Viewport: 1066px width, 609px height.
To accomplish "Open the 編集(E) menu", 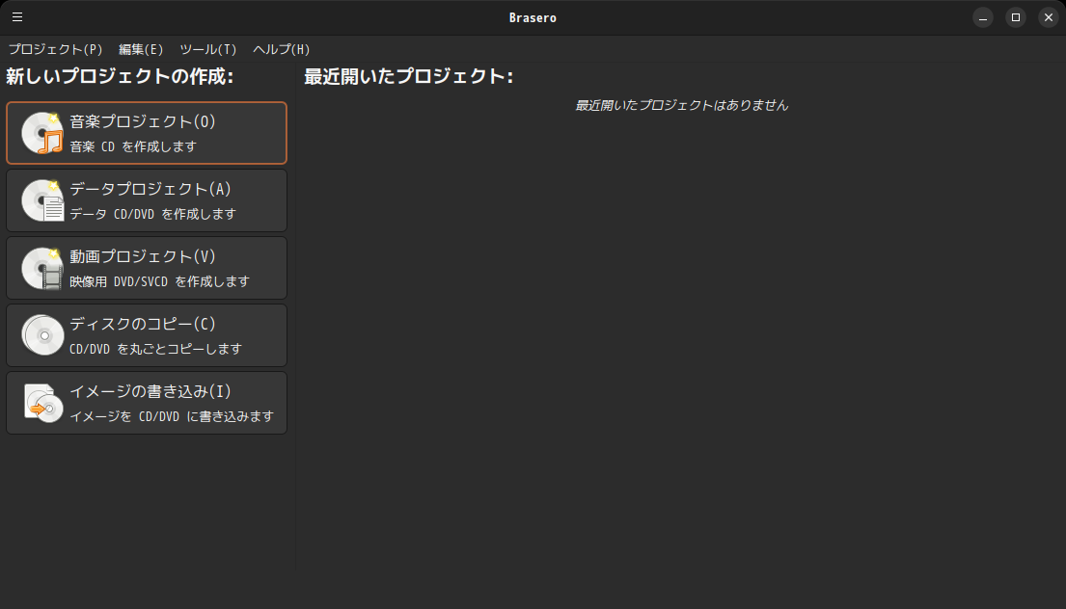I will click(141, 49).
